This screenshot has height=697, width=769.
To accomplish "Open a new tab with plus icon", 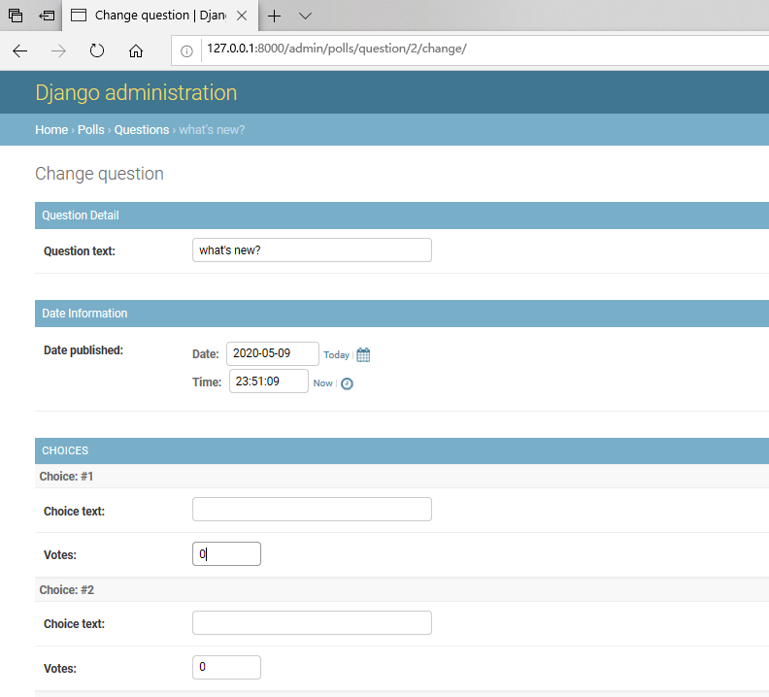I will click(x=274, y=16).
